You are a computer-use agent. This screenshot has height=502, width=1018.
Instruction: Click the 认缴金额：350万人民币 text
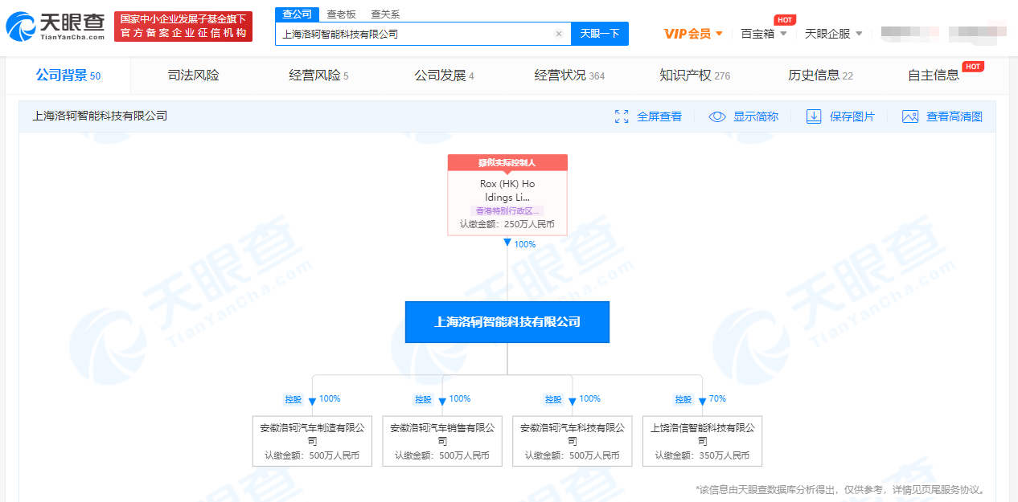click(702, 455)
